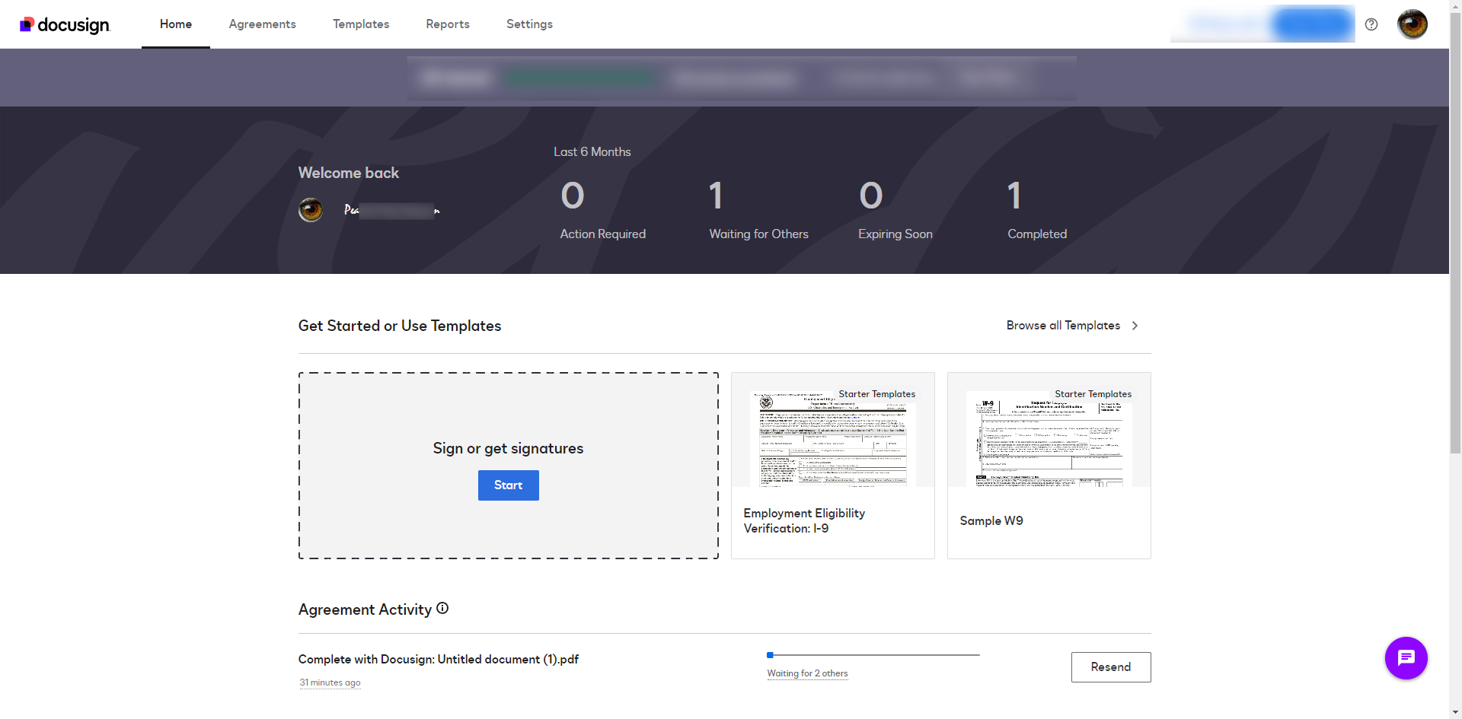Viewport: 1462px width, 719px height.
Task: Open the profile avatar menu
Action: point(1412,24)
